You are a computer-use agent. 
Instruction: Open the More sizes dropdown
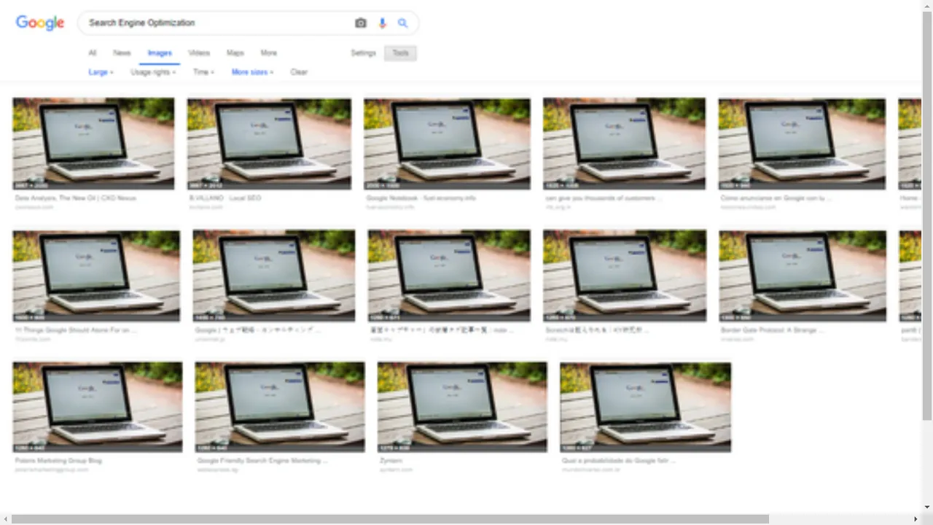(252, 72)
